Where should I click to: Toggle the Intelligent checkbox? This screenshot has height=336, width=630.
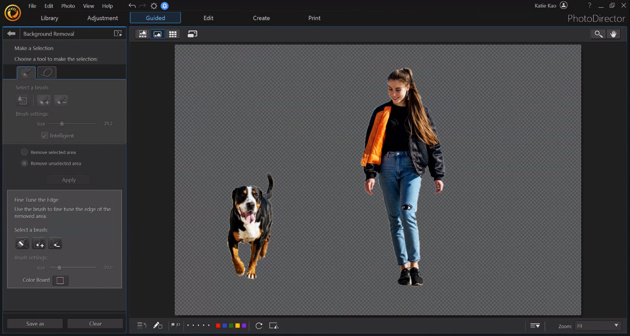45,136
